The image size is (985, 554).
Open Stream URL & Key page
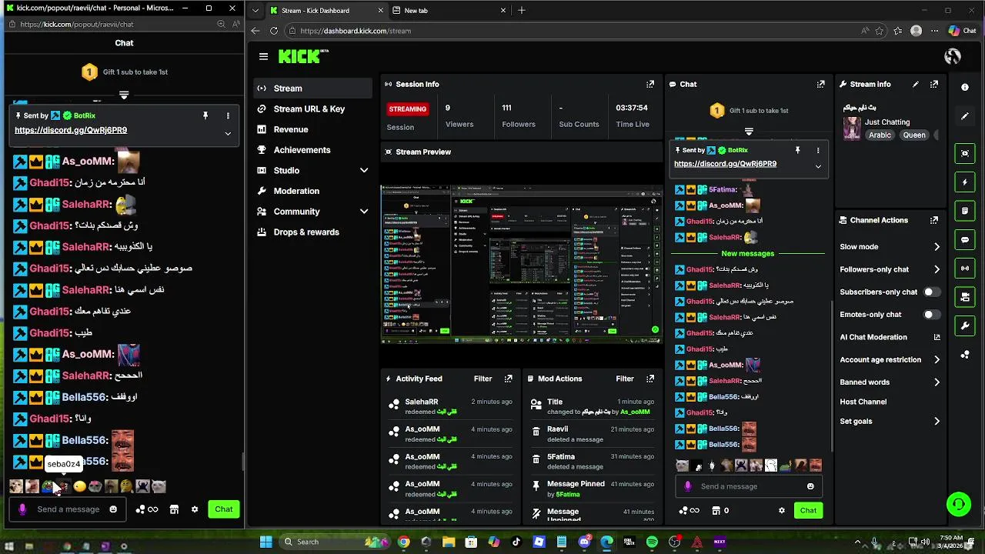pyautogui.click(x=312, y=108)
